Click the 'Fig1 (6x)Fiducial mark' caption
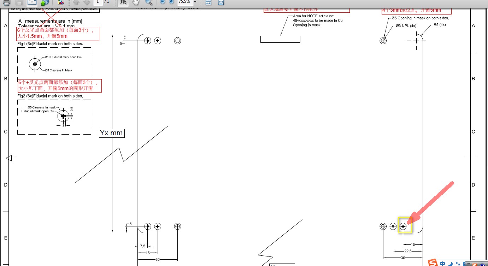The height and width of the screenshot is (266, 488). point(50,44)
